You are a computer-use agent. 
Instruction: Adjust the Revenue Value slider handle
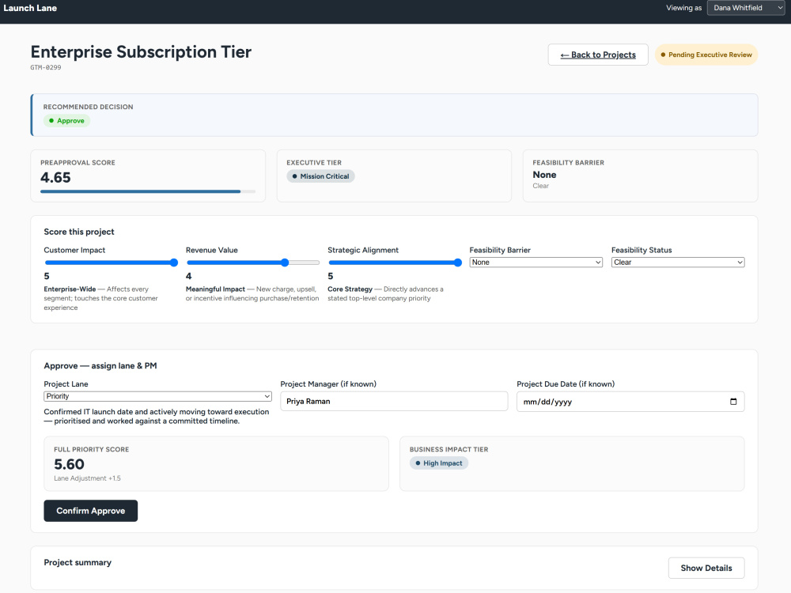click(x=285, y=263)
